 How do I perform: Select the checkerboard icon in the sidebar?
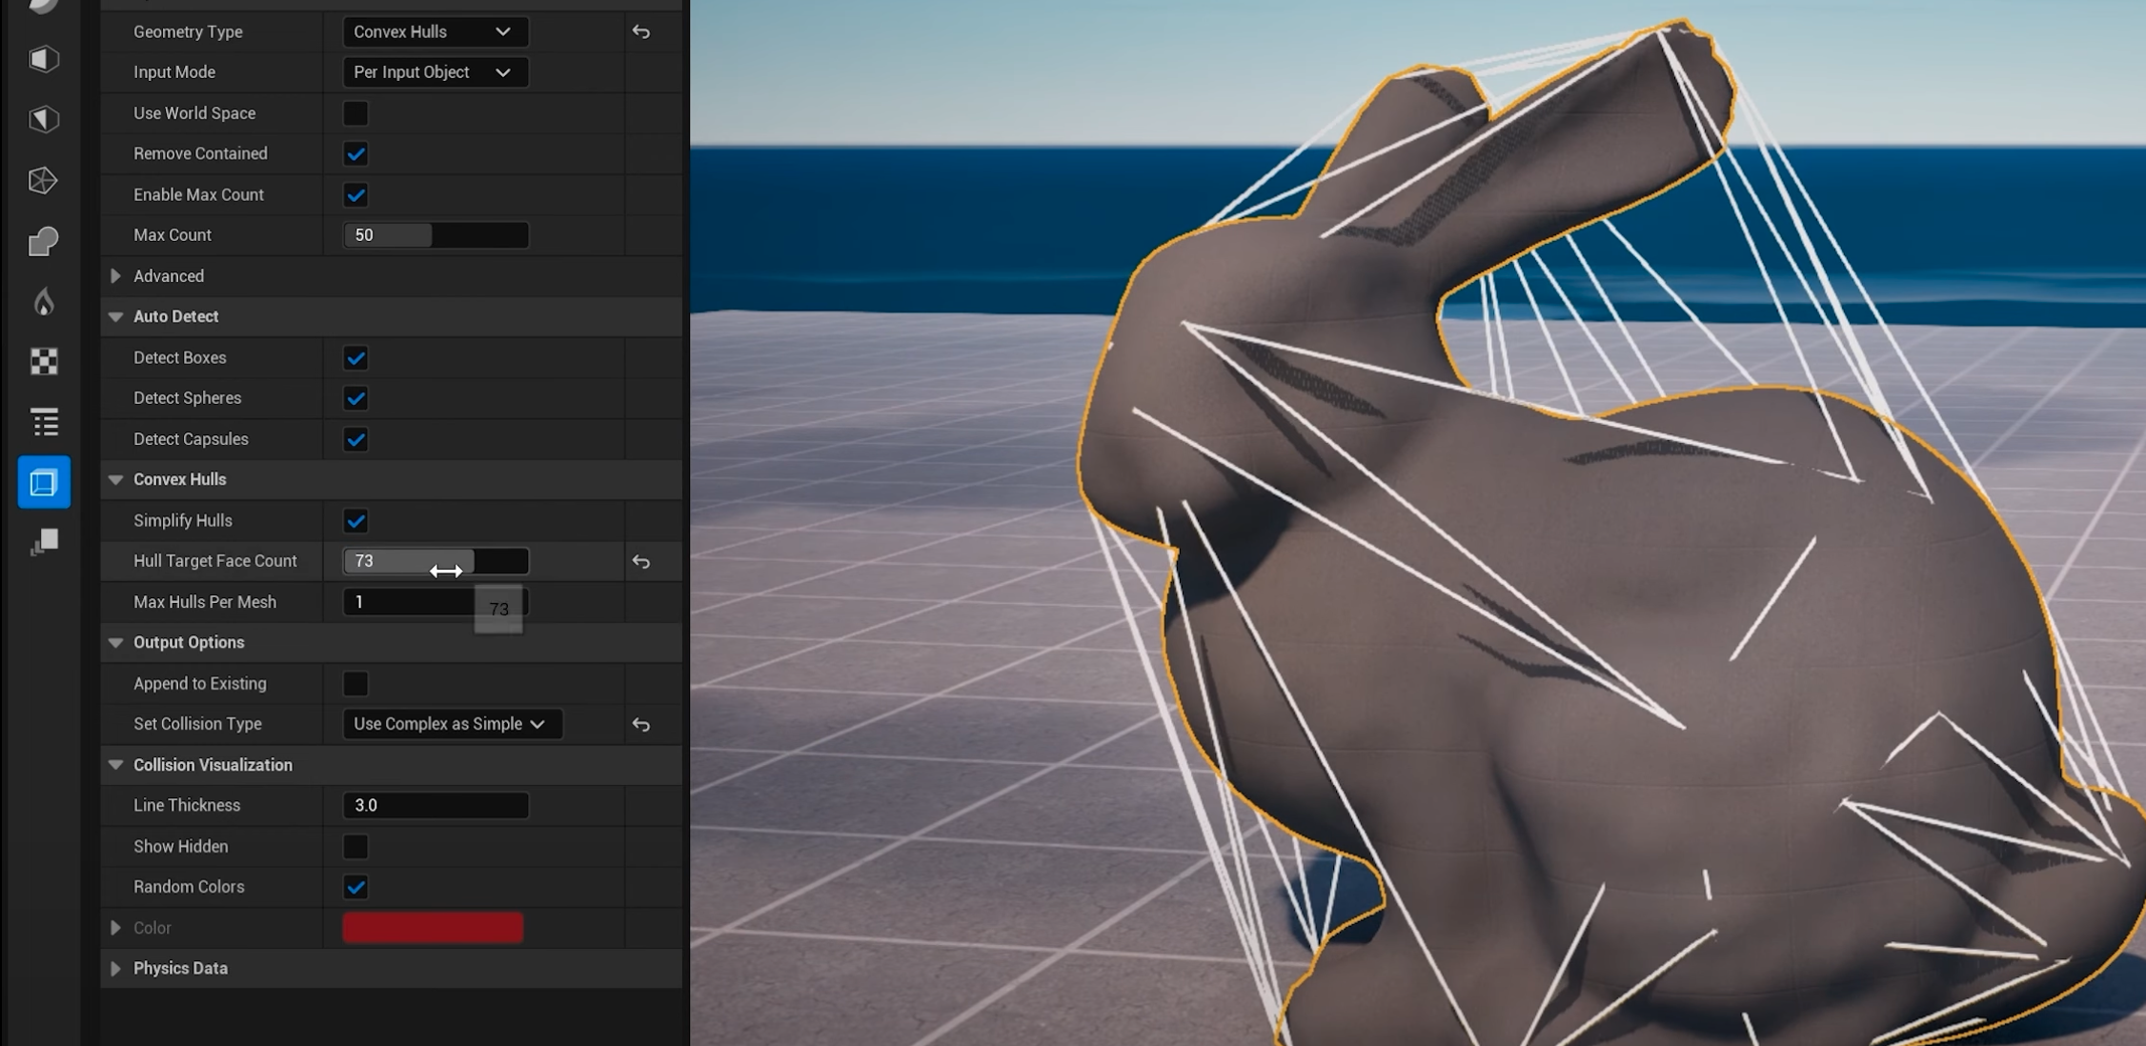coord(44,361)
